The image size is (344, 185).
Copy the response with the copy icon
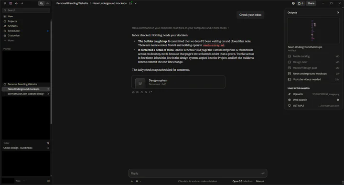click(x=133, y=92)
